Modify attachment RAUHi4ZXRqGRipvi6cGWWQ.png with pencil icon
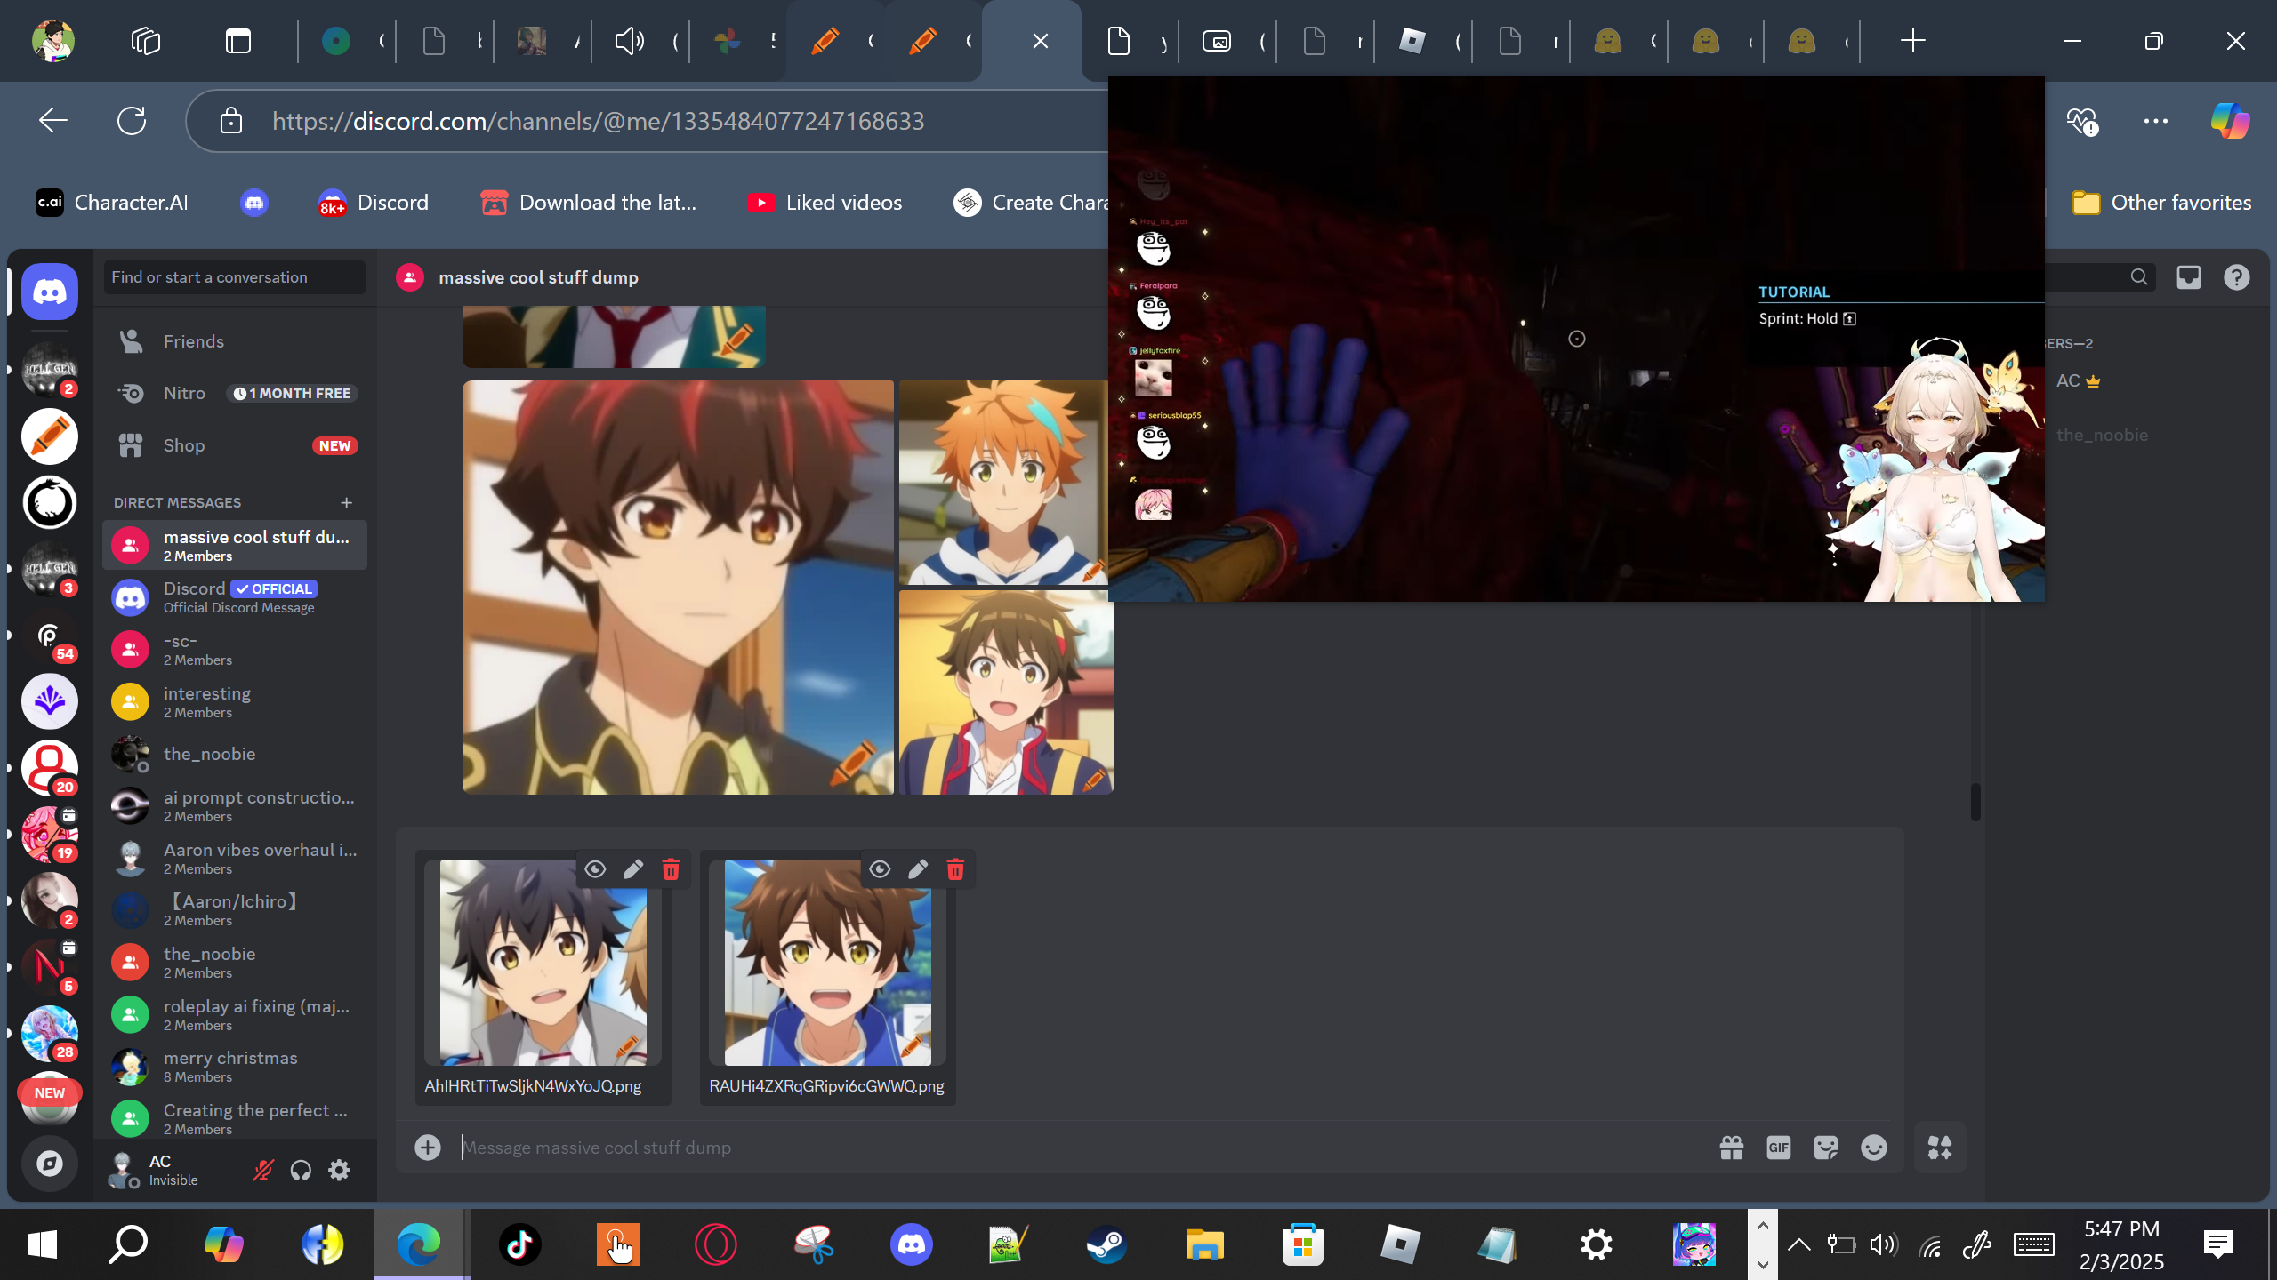Viewport: 2277px width, 1280px height. 918,869
